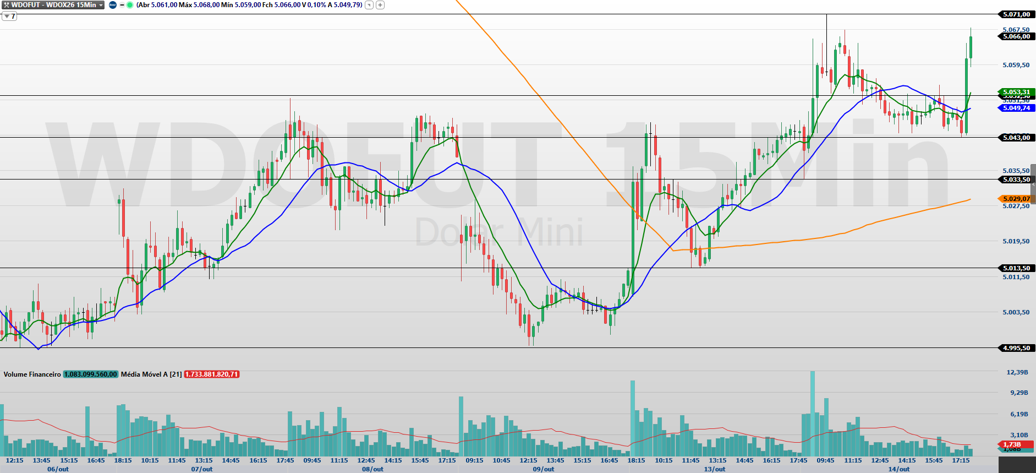Click the 08/out date label
The height and width of the screenshot is (473, 1036).
tap(373, 469)
